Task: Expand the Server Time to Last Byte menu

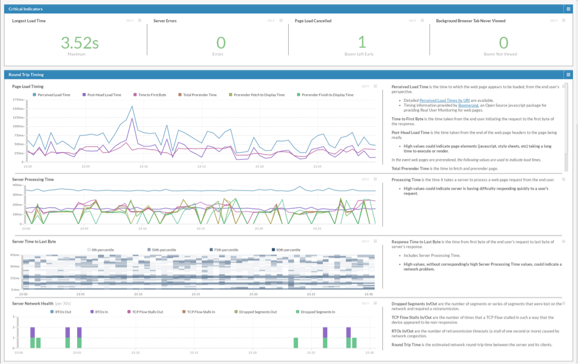Action: point(375,241)
